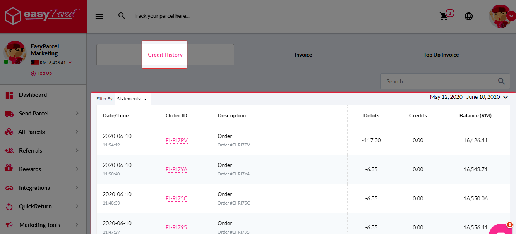Click the Credits column header

point(418,115)
